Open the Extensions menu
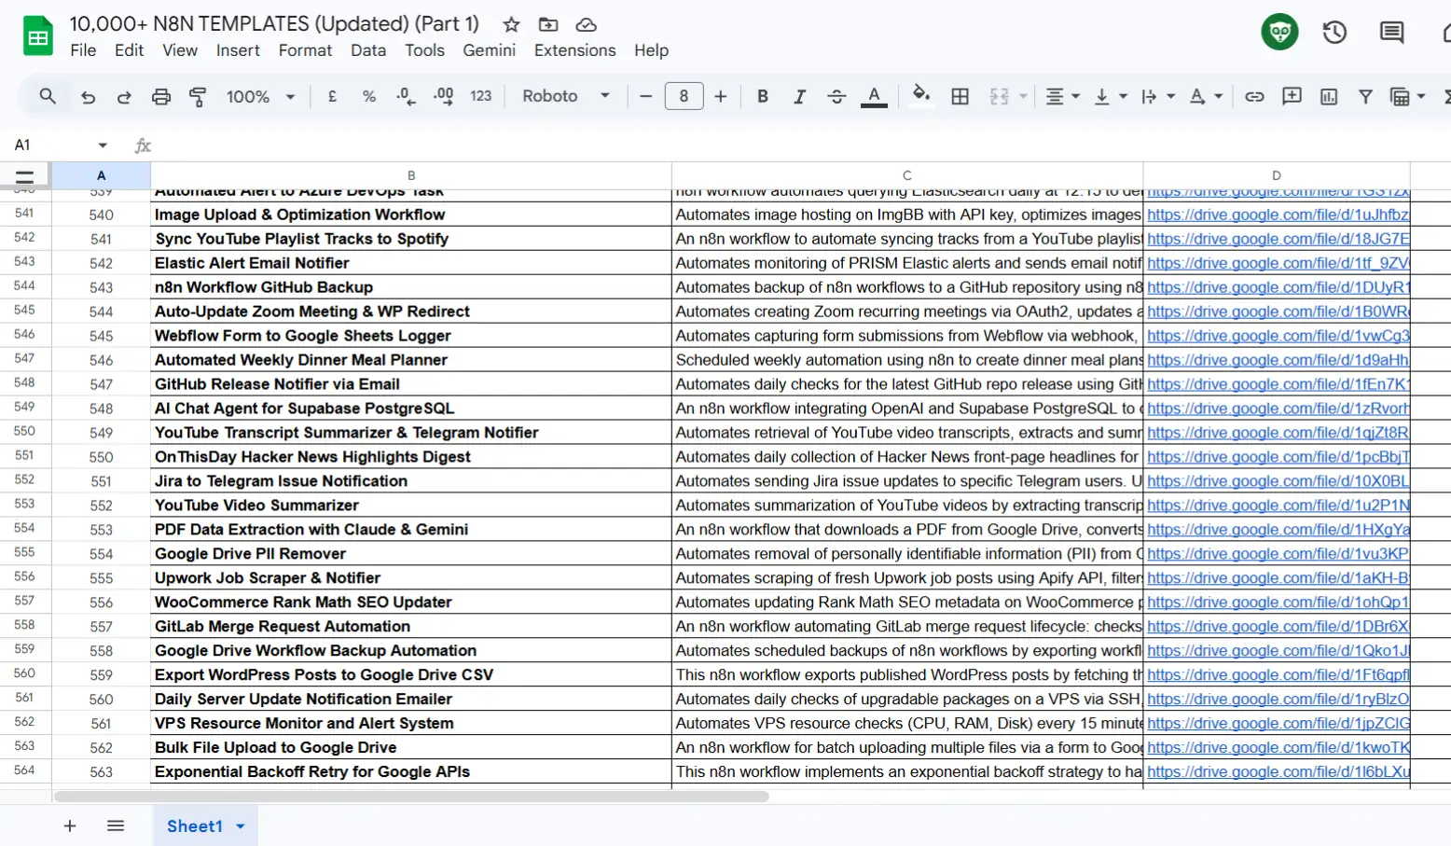The height and width of the screenshot is (846, 1451). 574,50
